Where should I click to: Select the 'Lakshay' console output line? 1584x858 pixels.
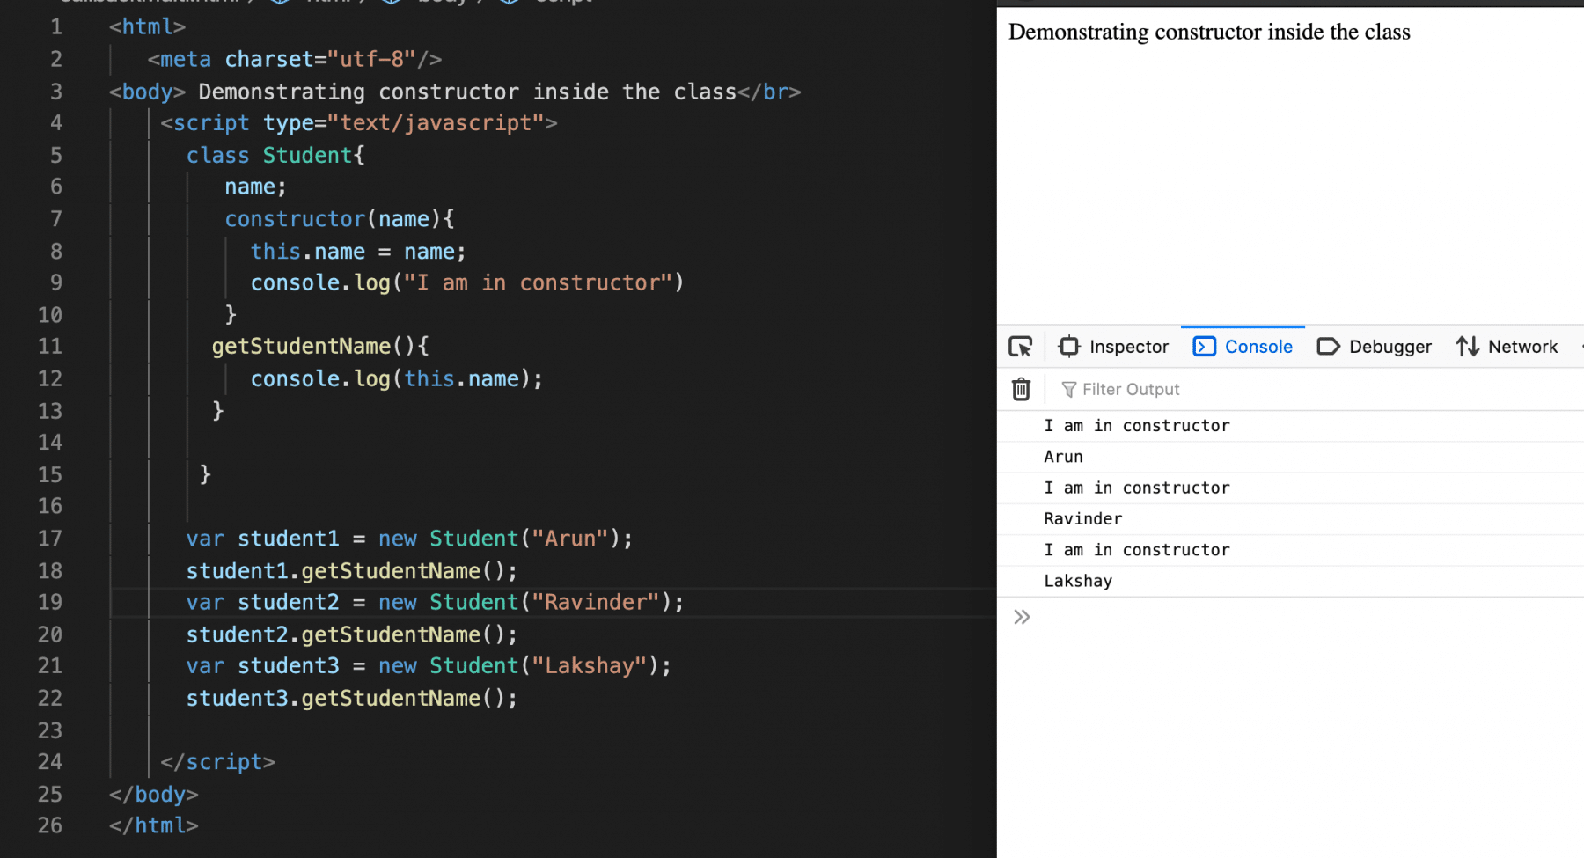coord(1078,580)
